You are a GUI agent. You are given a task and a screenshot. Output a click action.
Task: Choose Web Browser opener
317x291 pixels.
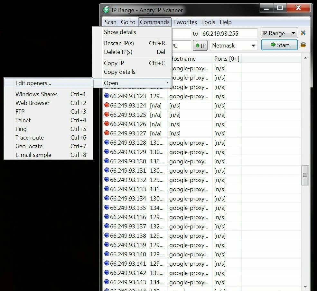pos(48,103)
